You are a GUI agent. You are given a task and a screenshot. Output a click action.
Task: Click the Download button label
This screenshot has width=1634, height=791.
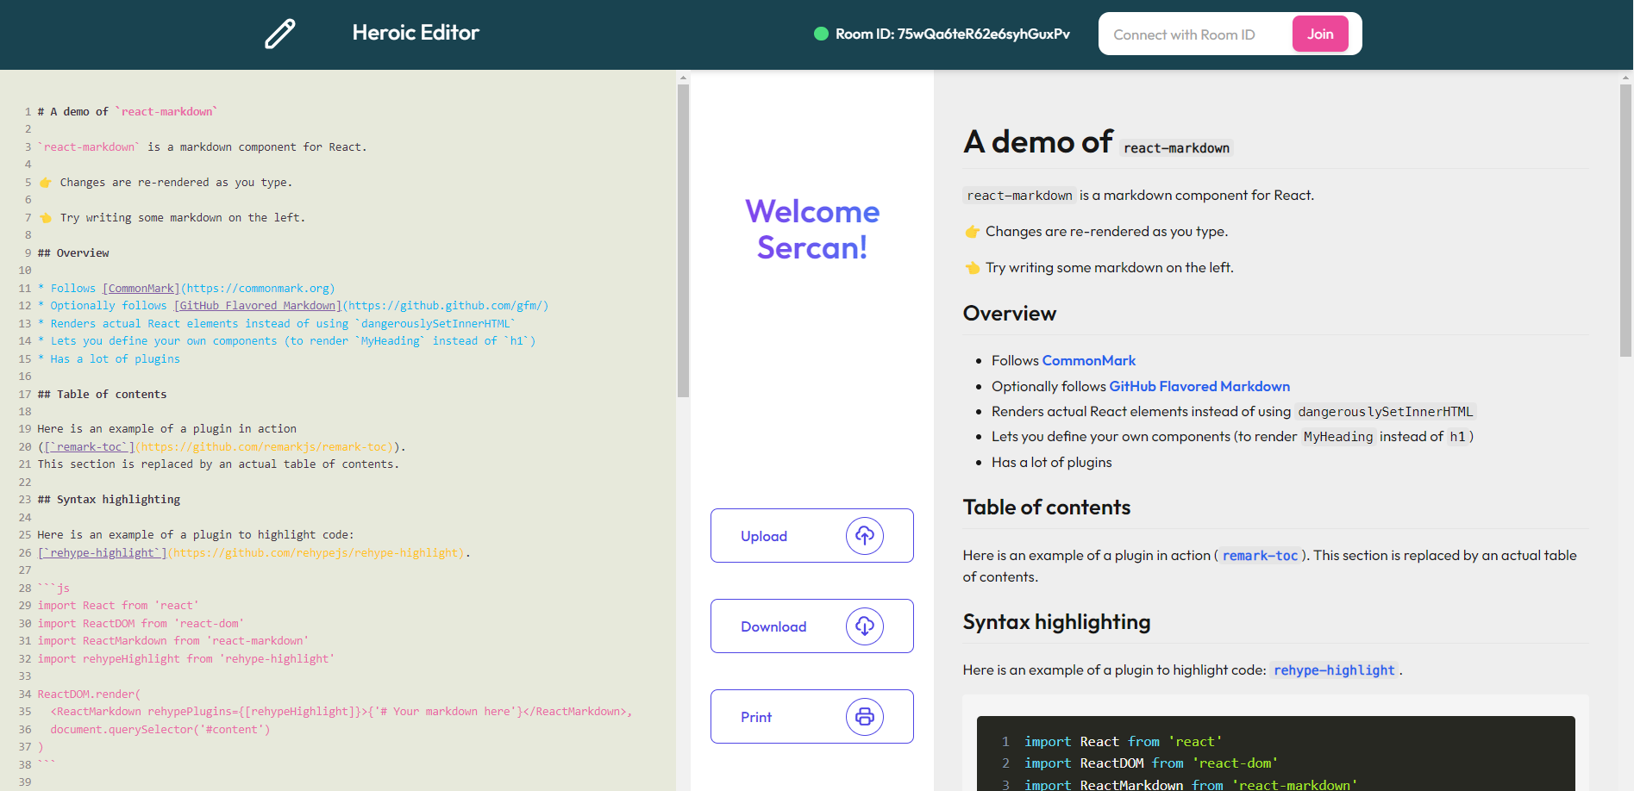[773, 626]
